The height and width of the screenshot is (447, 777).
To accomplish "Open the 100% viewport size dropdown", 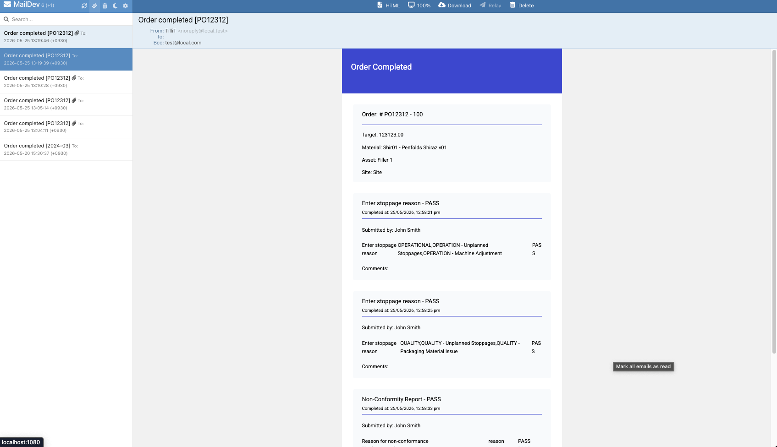I will point(419,5).
